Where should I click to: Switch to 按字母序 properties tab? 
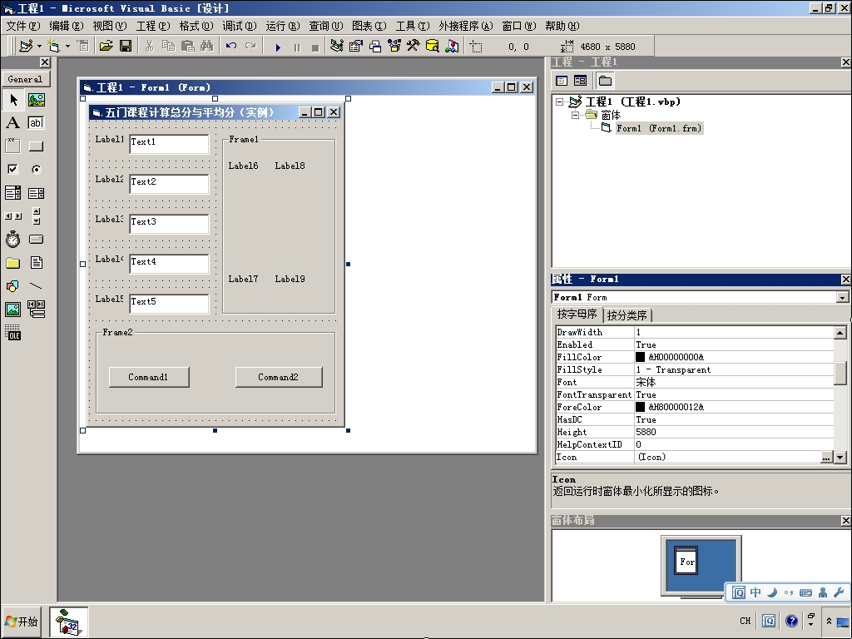[577, 315]
